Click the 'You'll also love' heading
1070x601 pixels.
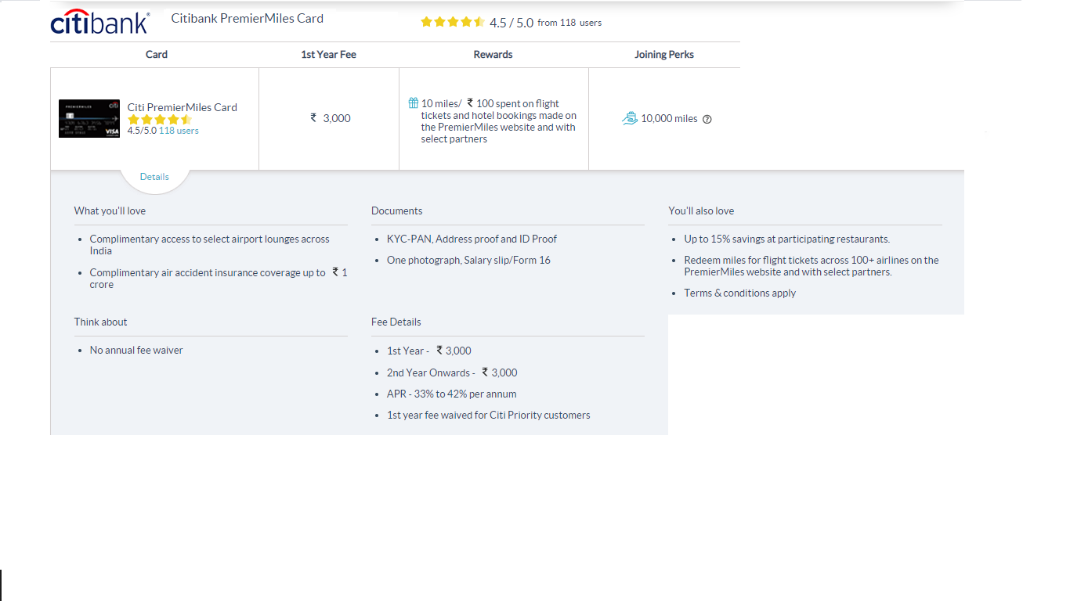click(701, 211)
